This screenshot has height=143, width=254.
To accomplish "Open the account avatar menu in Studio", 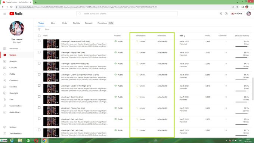I will click(249, 13).
